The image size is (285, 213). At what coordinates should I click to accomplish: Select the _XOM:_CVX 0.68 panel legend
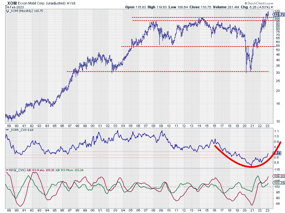point(22,130)
